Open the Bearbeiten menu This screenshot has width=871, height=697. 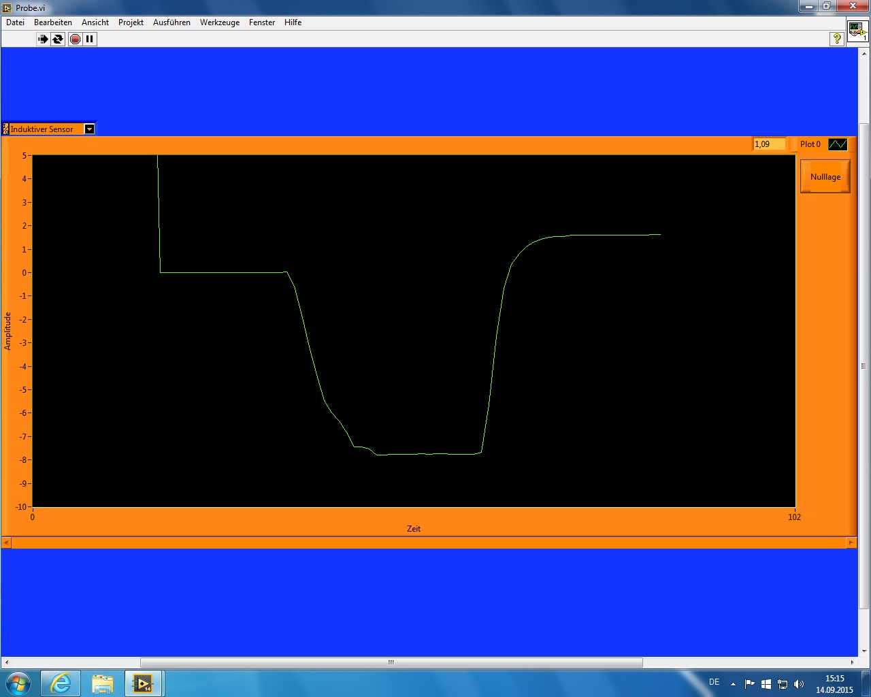[x=53, y=22]
